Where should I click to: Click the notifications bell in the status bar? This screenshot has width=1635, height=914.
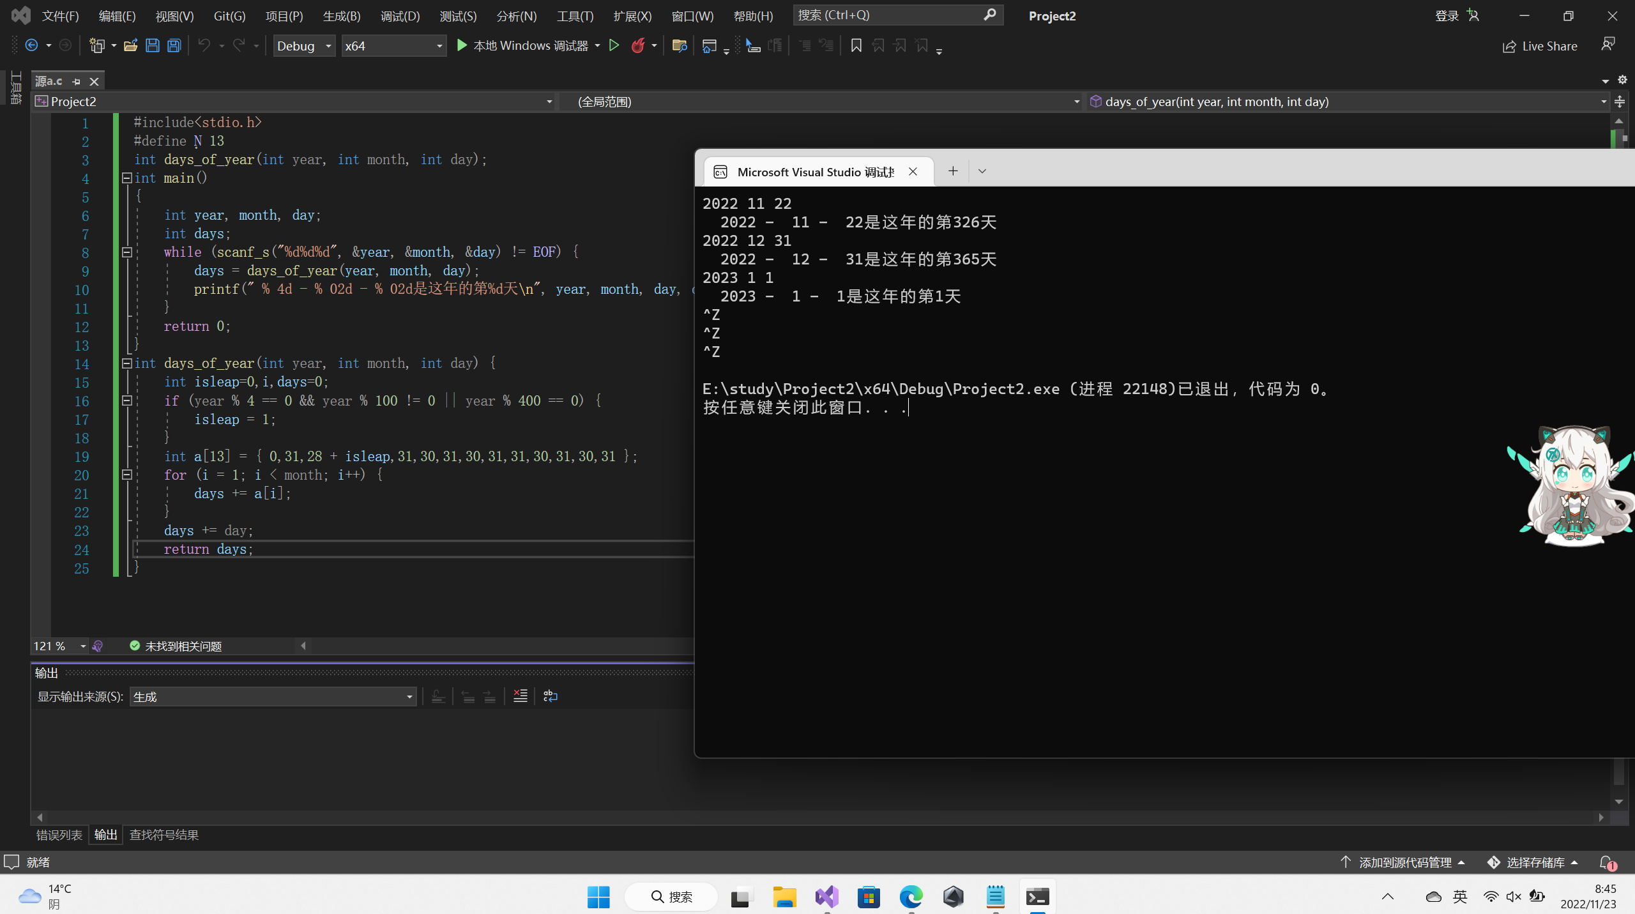pyautogui.click(x=1606, y=862)
